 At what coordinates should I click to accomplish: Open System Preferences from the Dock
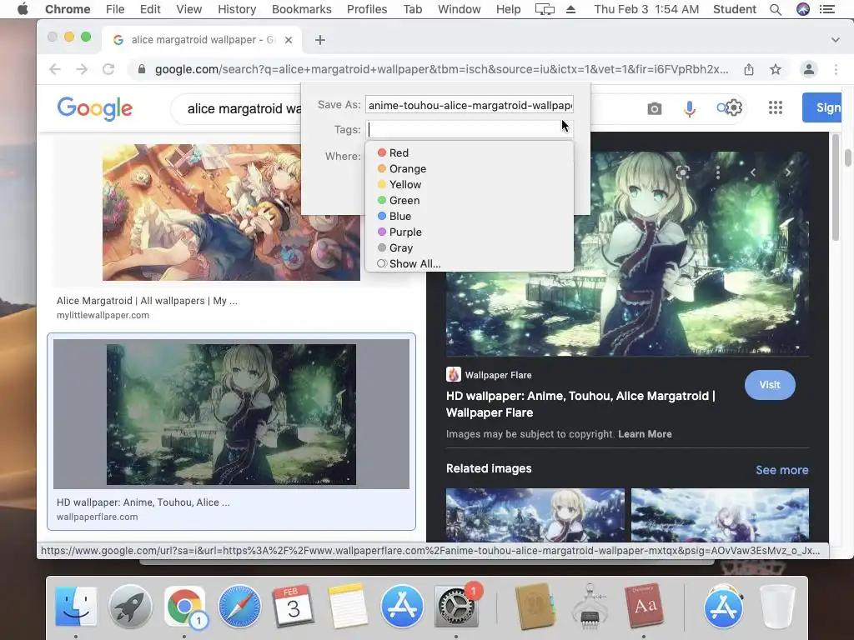click(x=456, y=605)
